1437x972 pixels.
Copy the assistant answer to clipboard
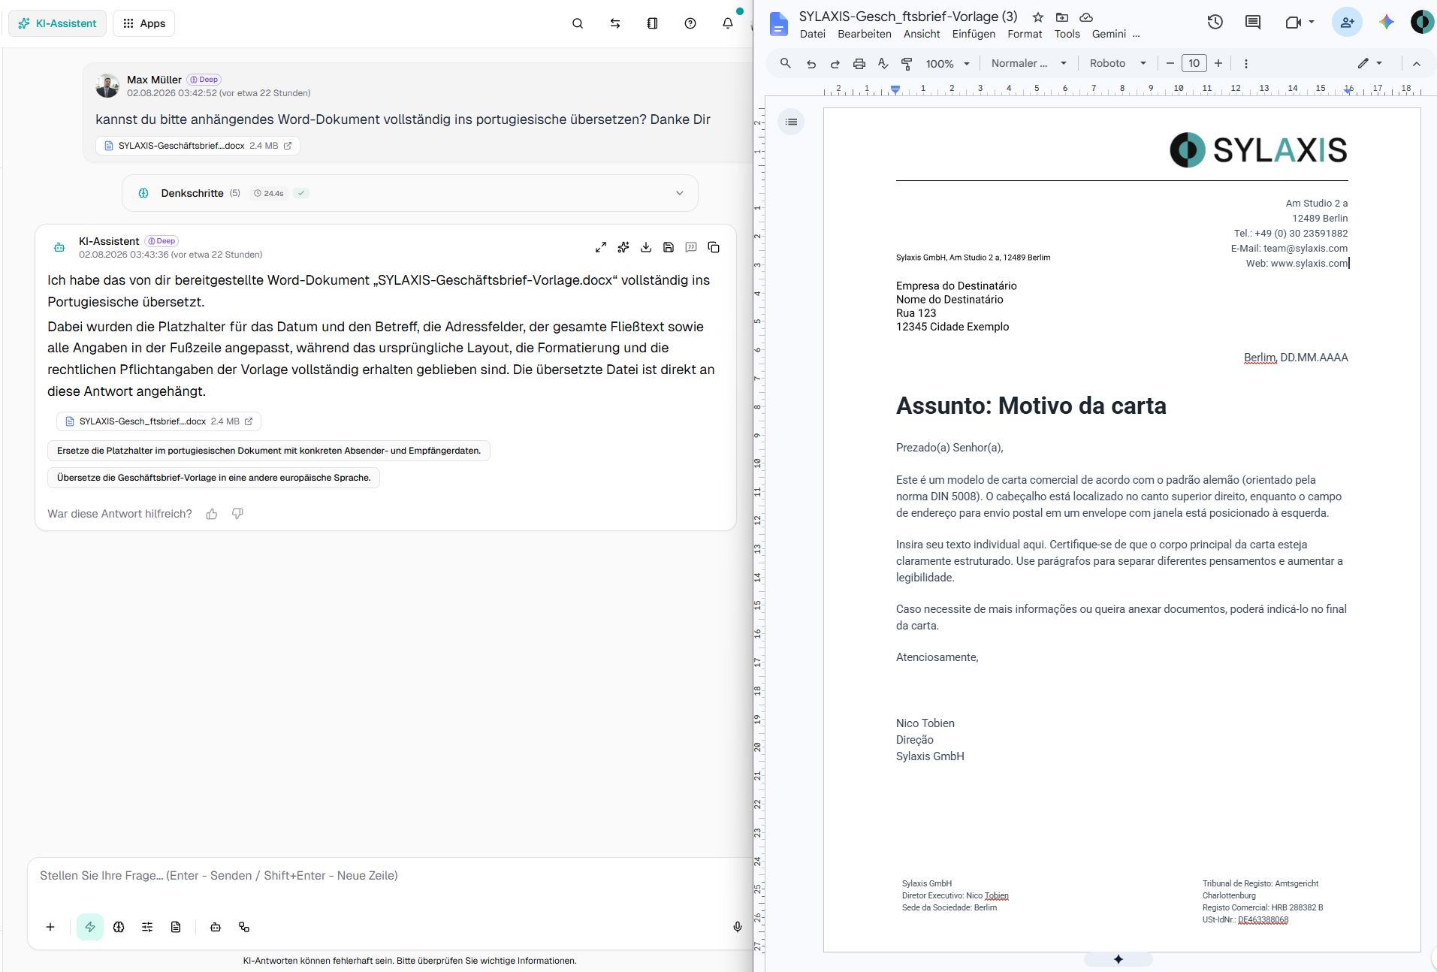(714, 247)
